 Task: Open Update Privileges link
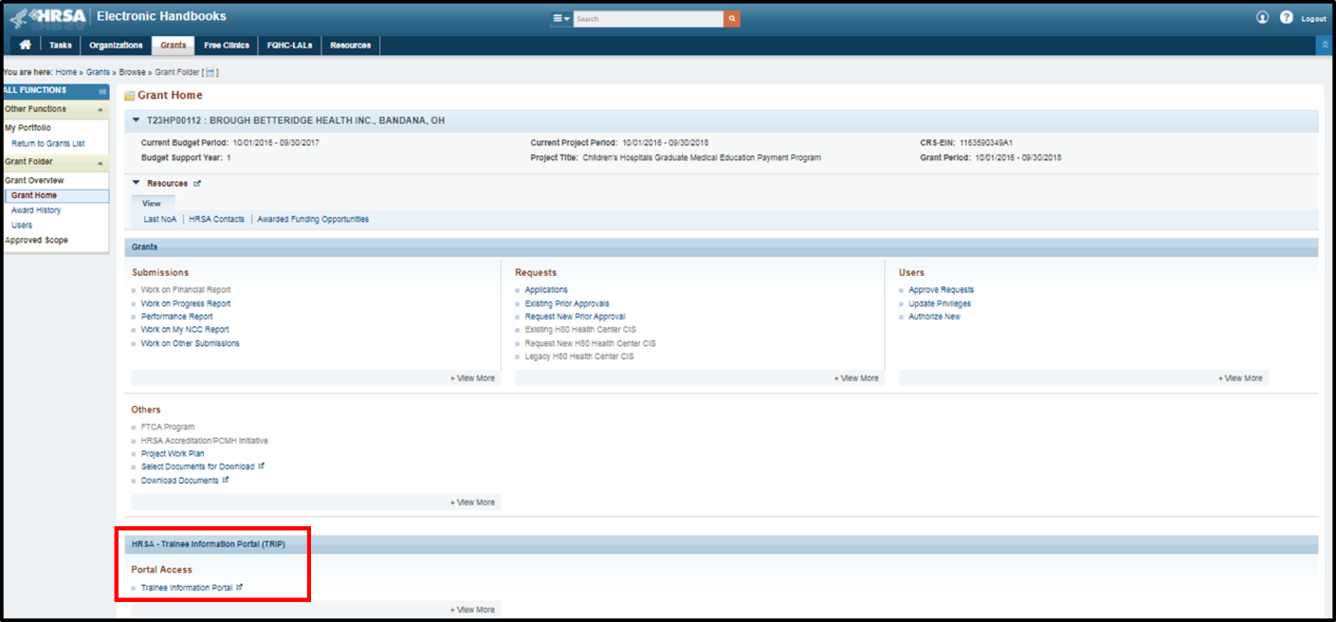[x=940, y=303]
